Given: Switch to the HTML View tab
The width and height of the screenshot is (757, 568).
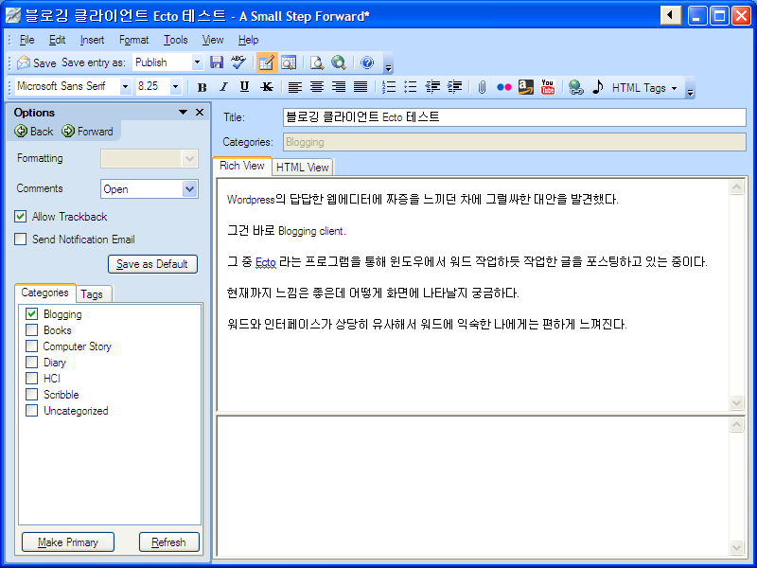Looking at the screenshot, I should coord(302,168).
